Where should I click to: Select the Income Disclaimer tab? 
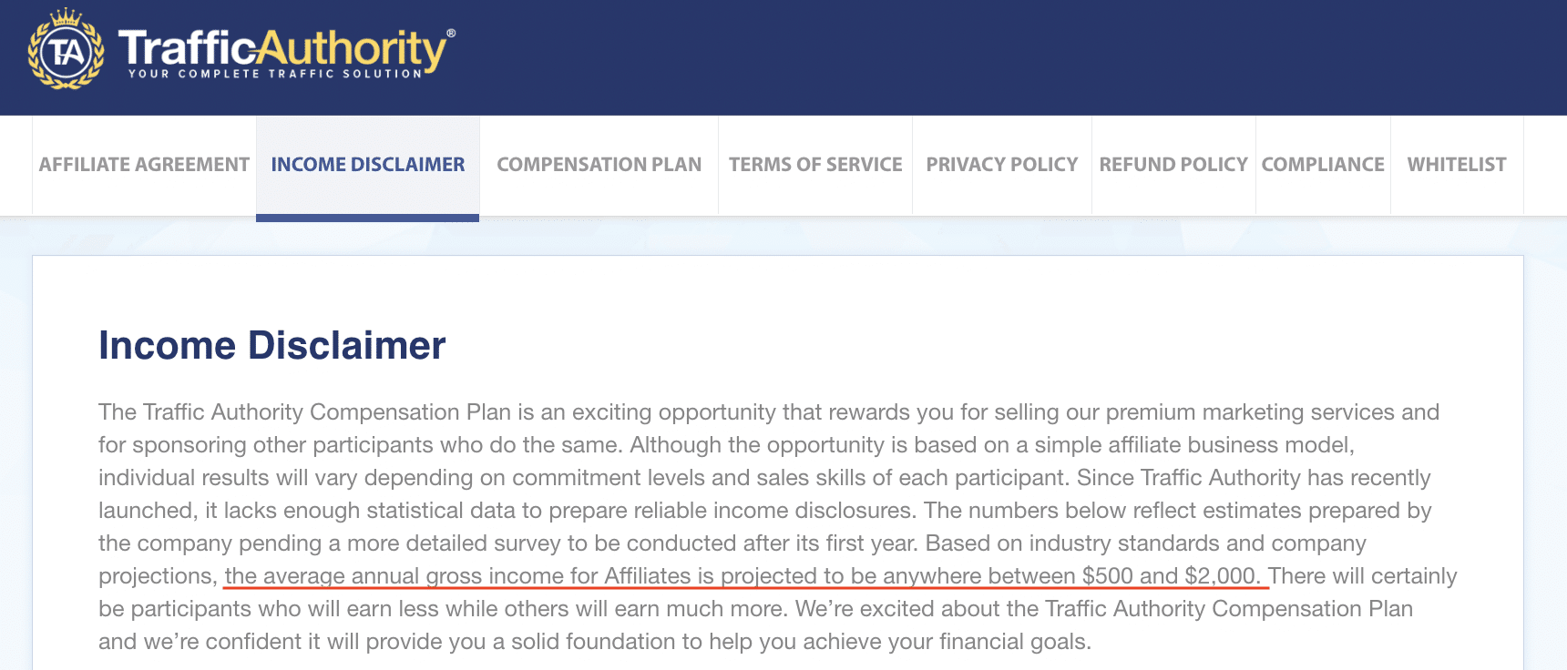click(368, 165)
